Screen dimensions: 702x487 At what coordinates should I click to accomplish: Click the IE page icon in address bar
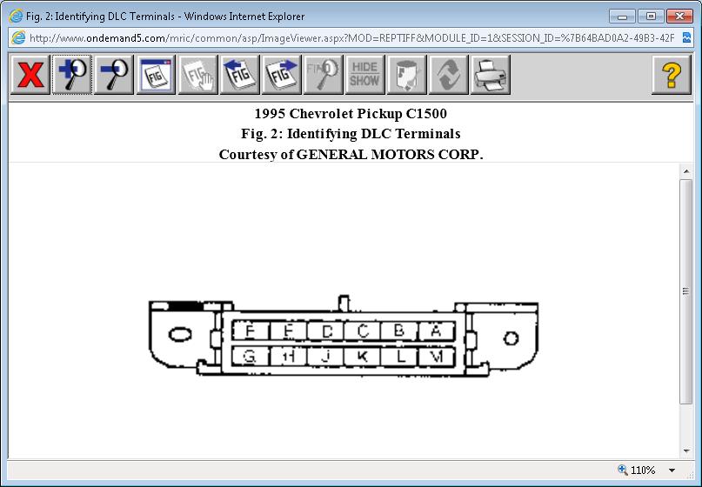pyautogui.click(x=18, y=37)
